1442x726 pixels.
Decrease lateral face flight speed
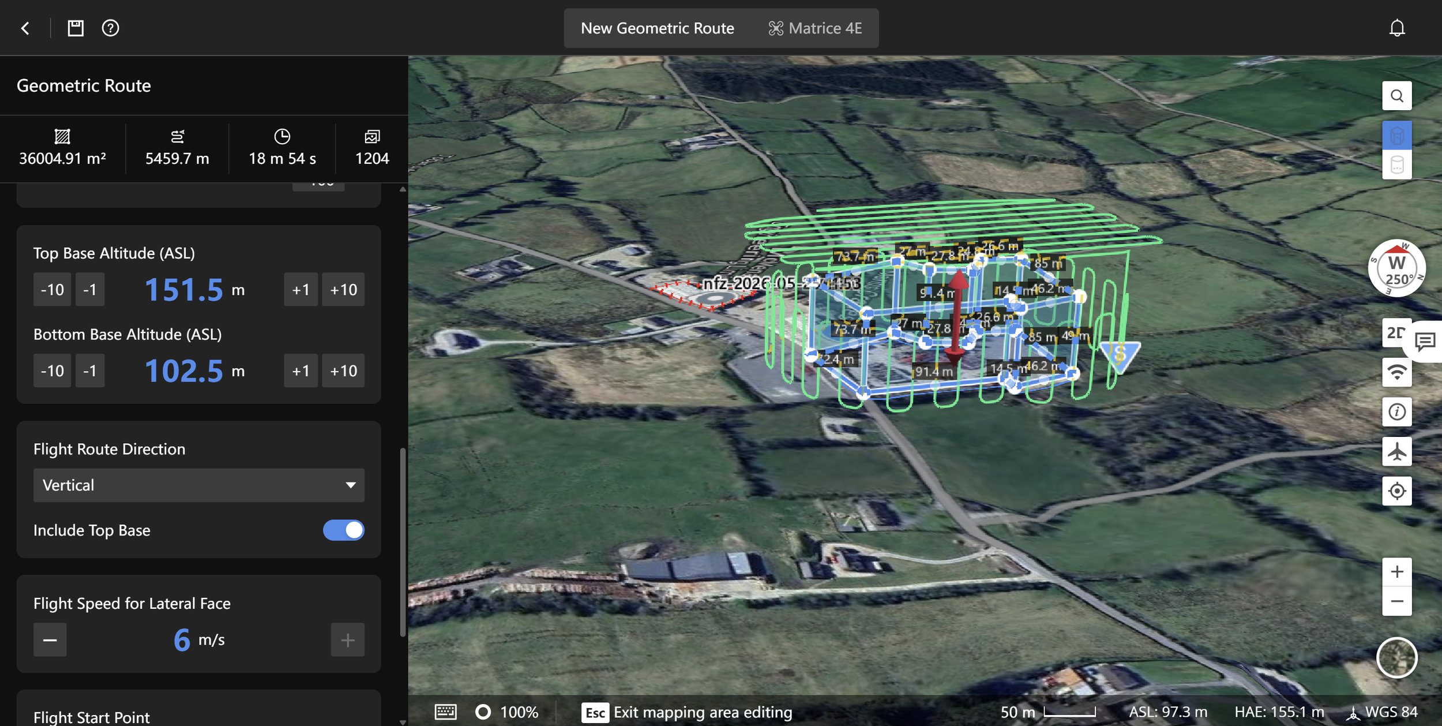50,639
